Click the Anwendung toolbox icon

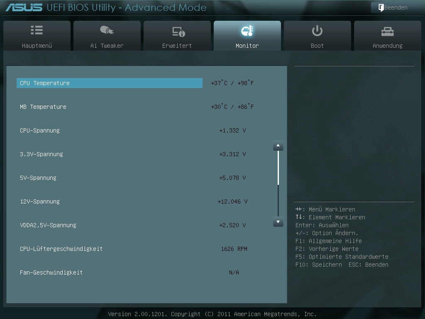click(387, 32)
